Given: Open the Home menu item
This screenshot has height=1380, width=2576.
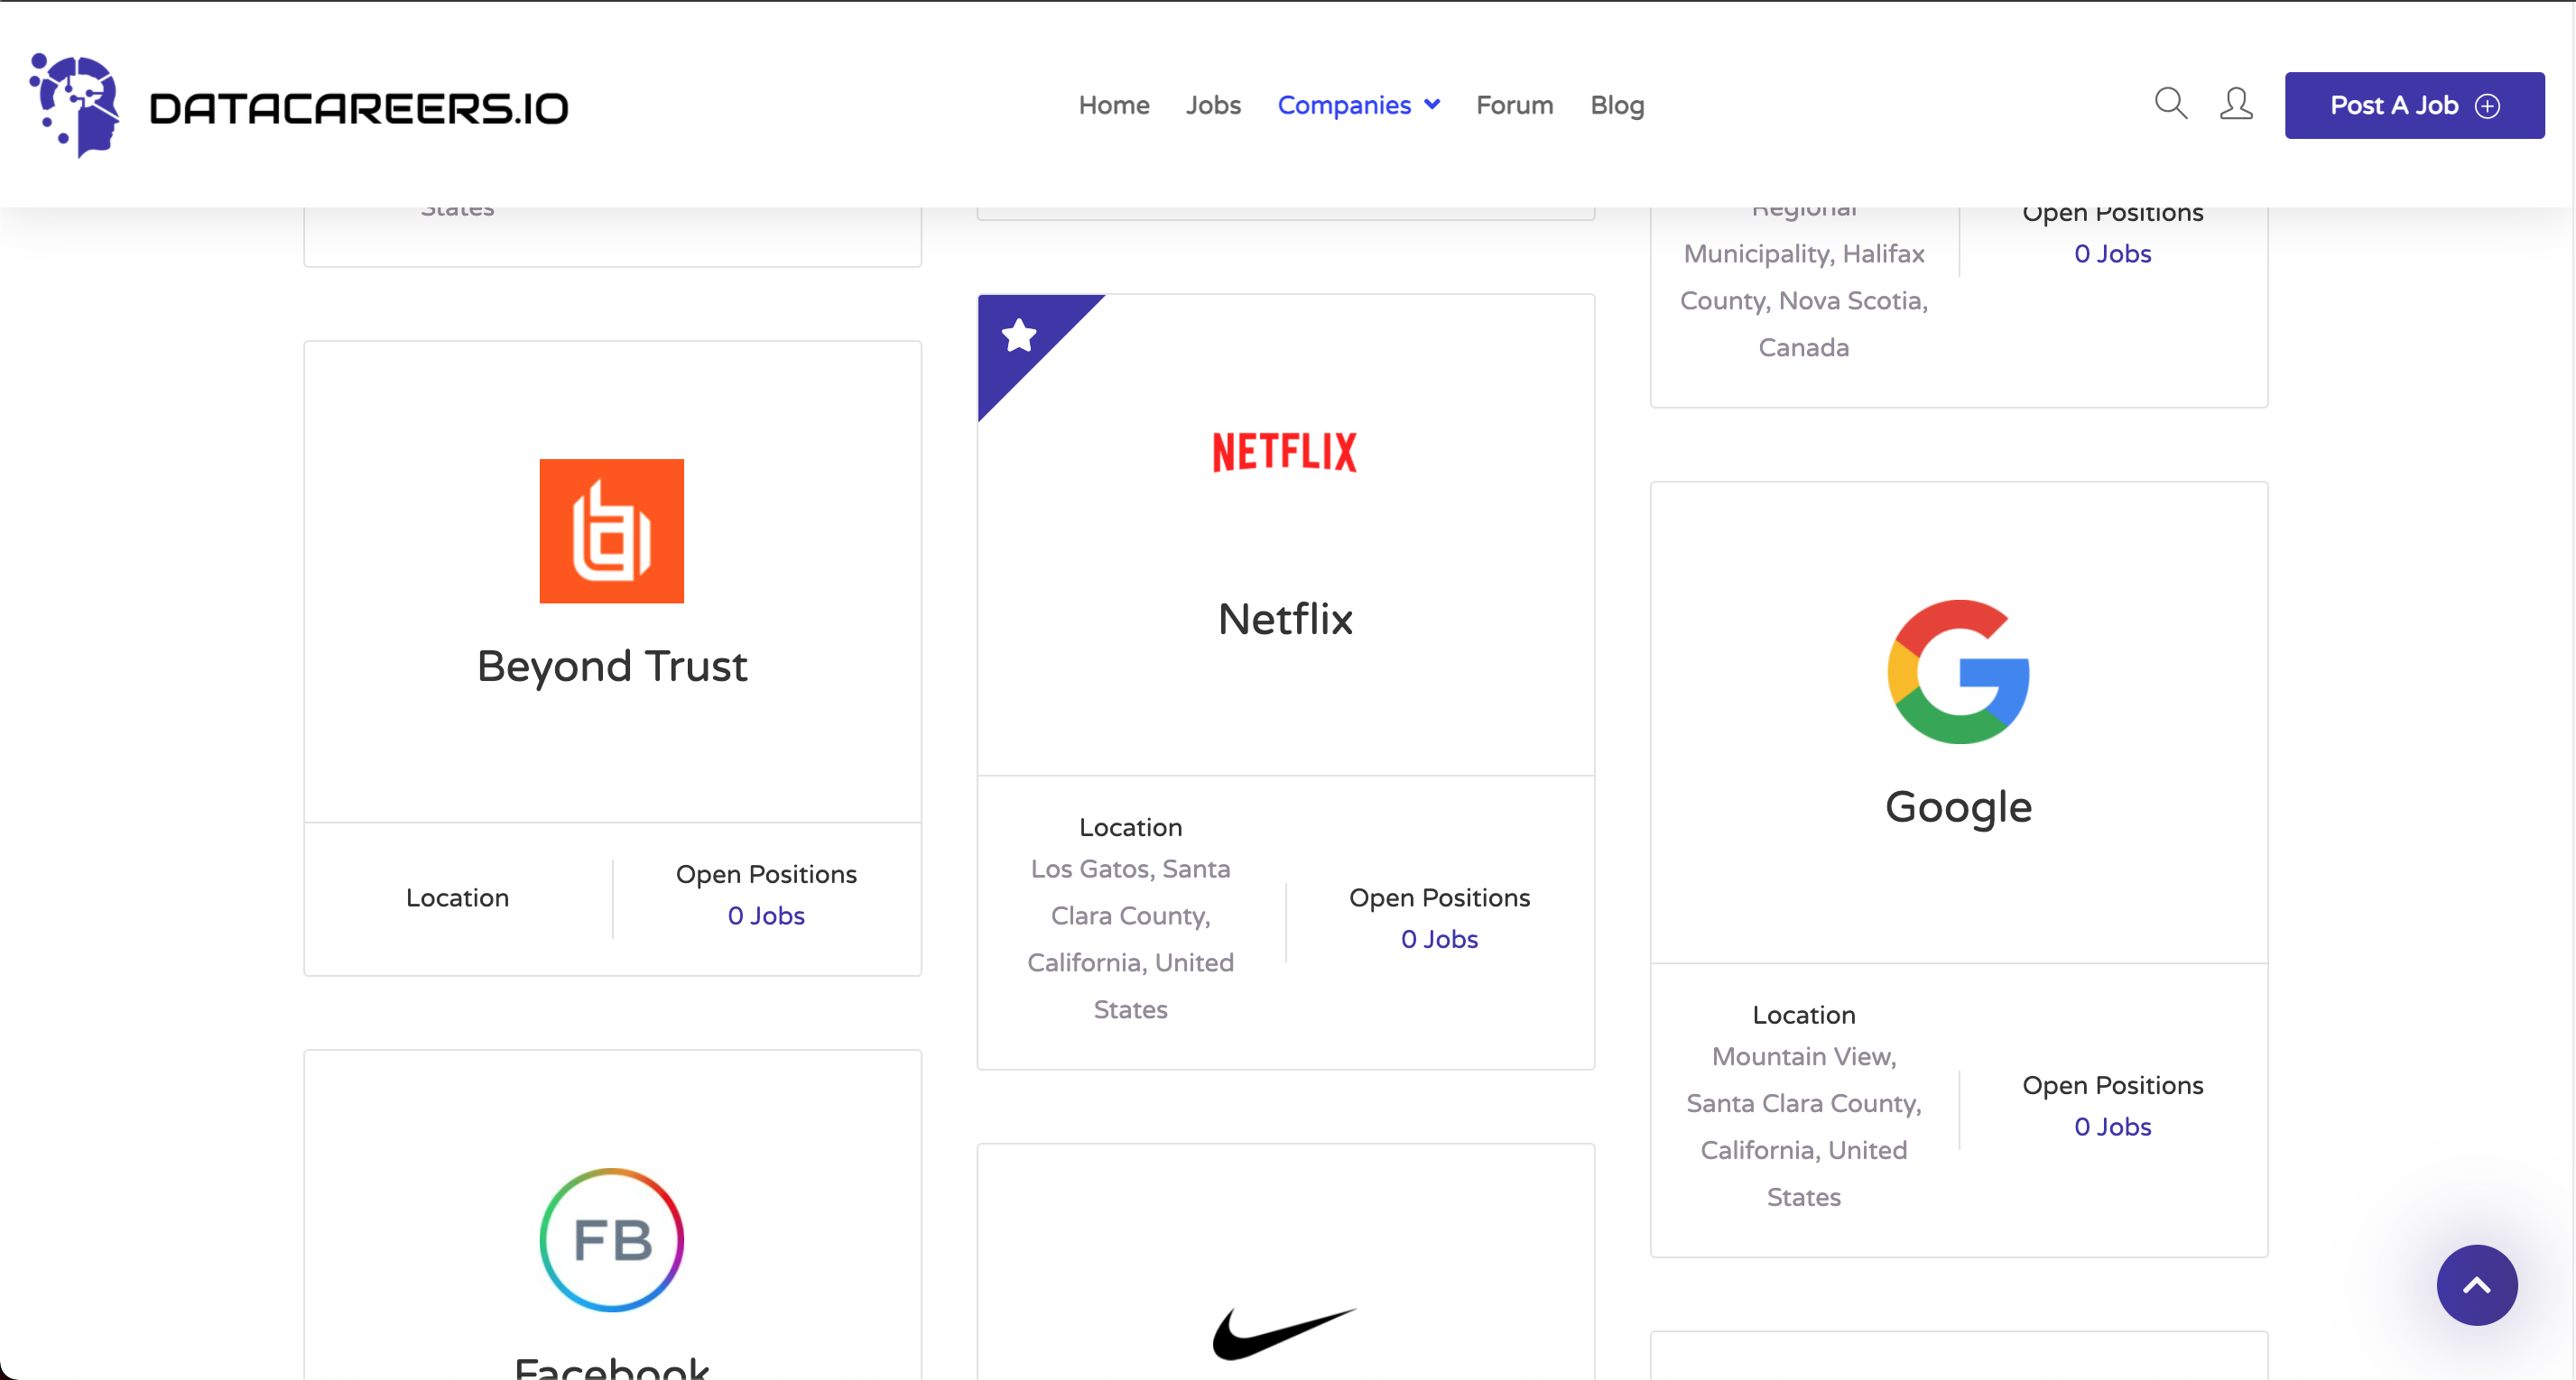Looking at the screenshot, I should 1113,105.
